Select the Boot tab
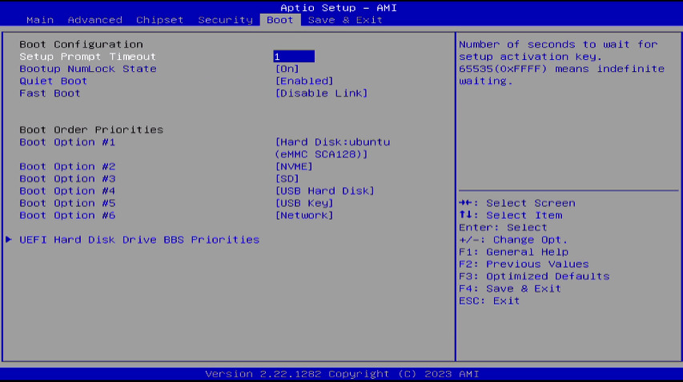Viewport: 683px width, 382px height. 280,20
